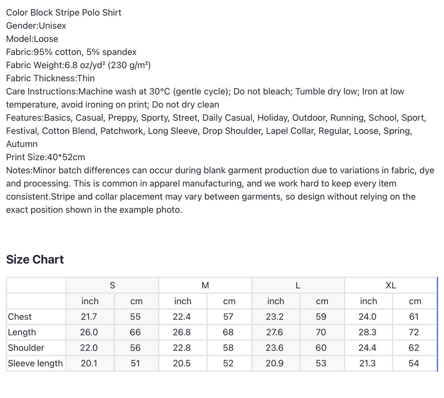Click the Gender:Unisex line
This screenshot has width=444, height=398.
tap(36, 26)
